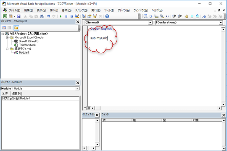The width and height of the screenshot is (227, 151).
Task: Close the プロジェクト - VBAProject panel
Action: point(78,22)
